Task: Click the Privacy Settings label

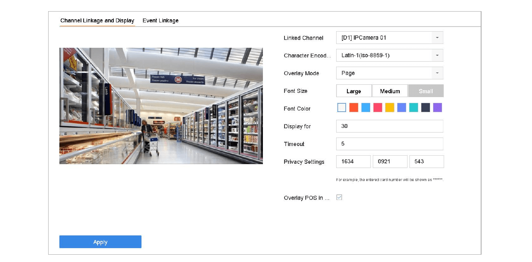Action: [304, 162]
